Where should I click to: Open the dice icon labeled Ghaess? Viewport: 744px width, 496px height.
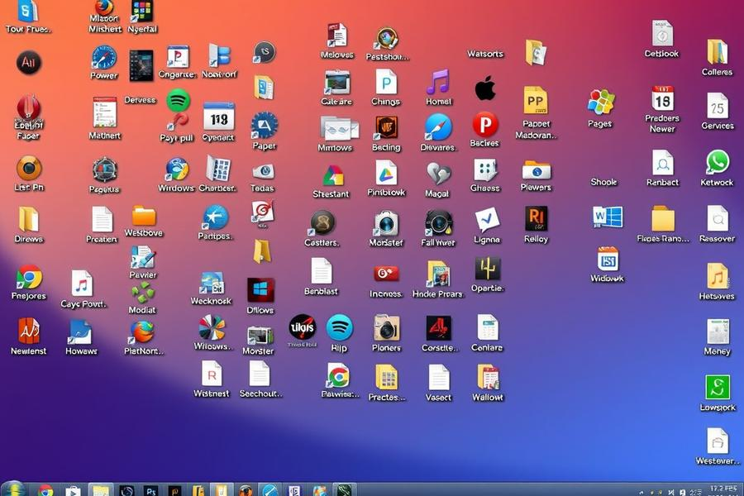coord(485,170)
